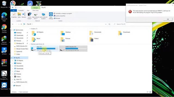Image resolution: width=174 pixels, height=97 pixels.
Task: Open address bar history dropdown
Action: coord(106,24)
